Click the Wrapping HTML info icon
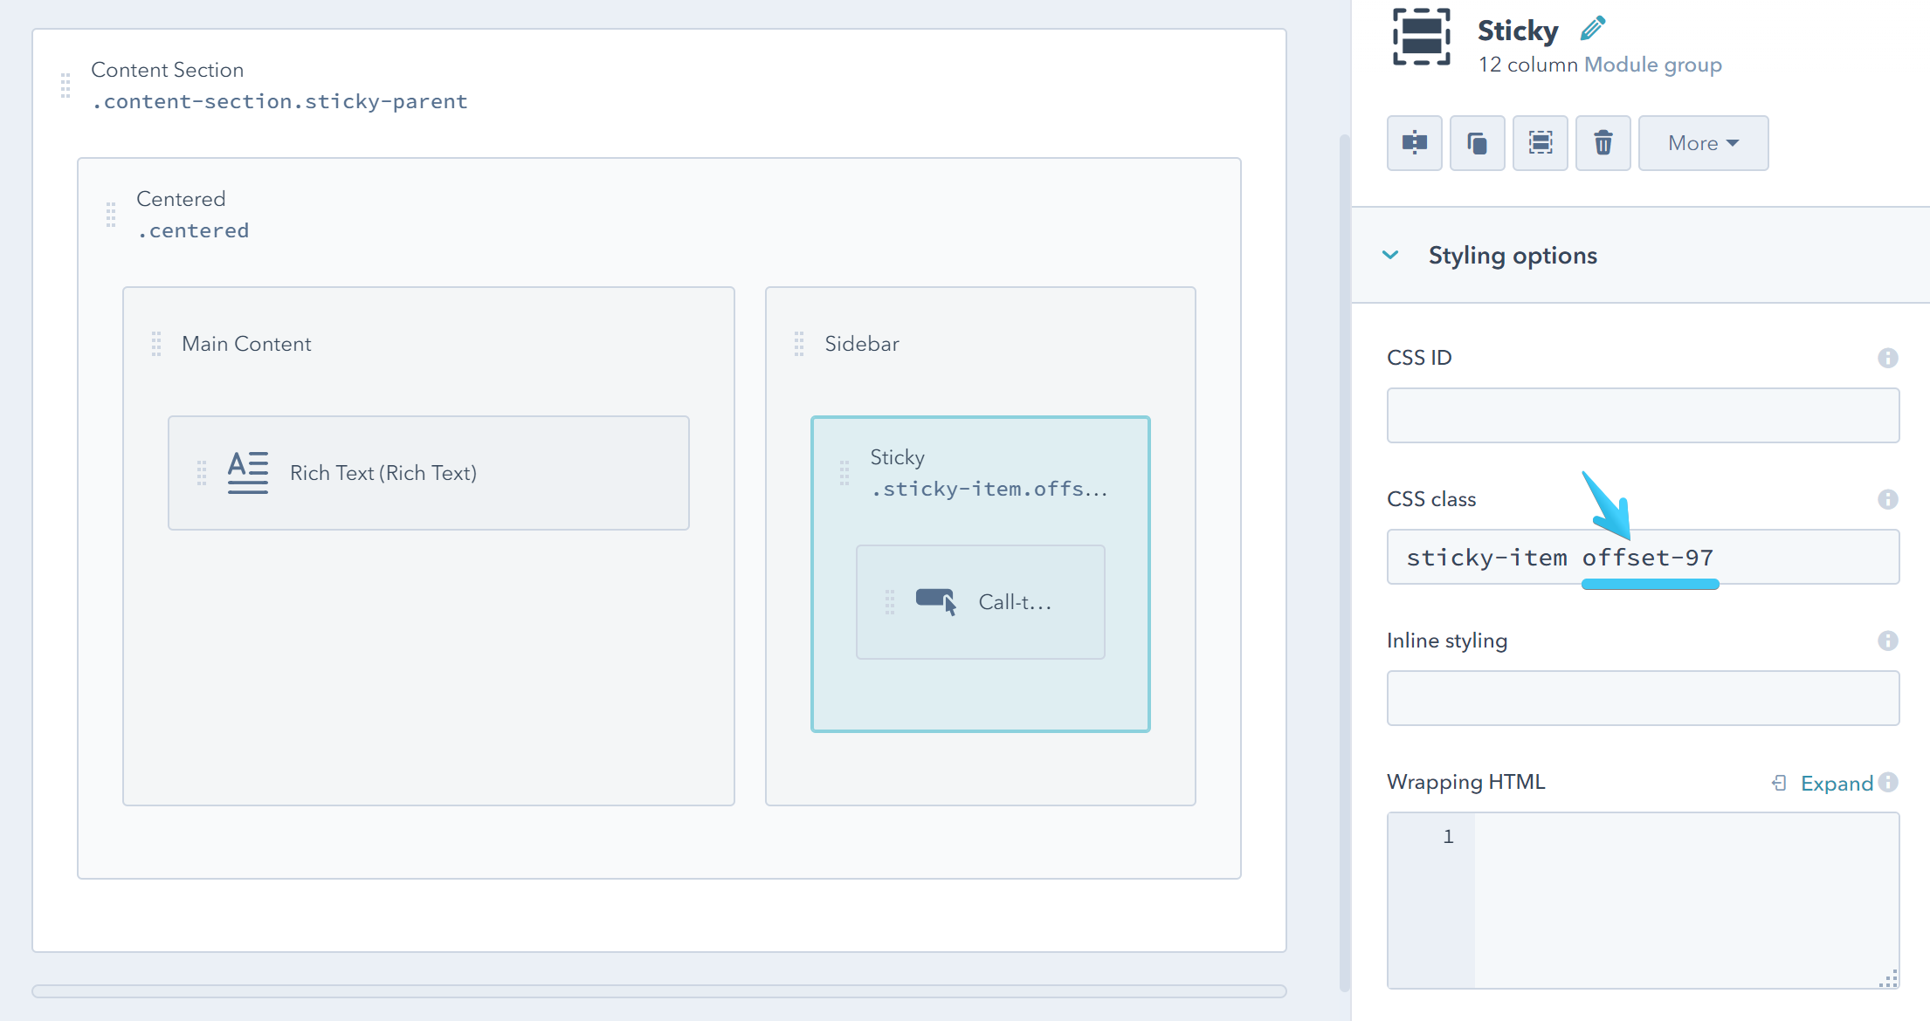The image size is (1930, 1021). coord(1889,782)
